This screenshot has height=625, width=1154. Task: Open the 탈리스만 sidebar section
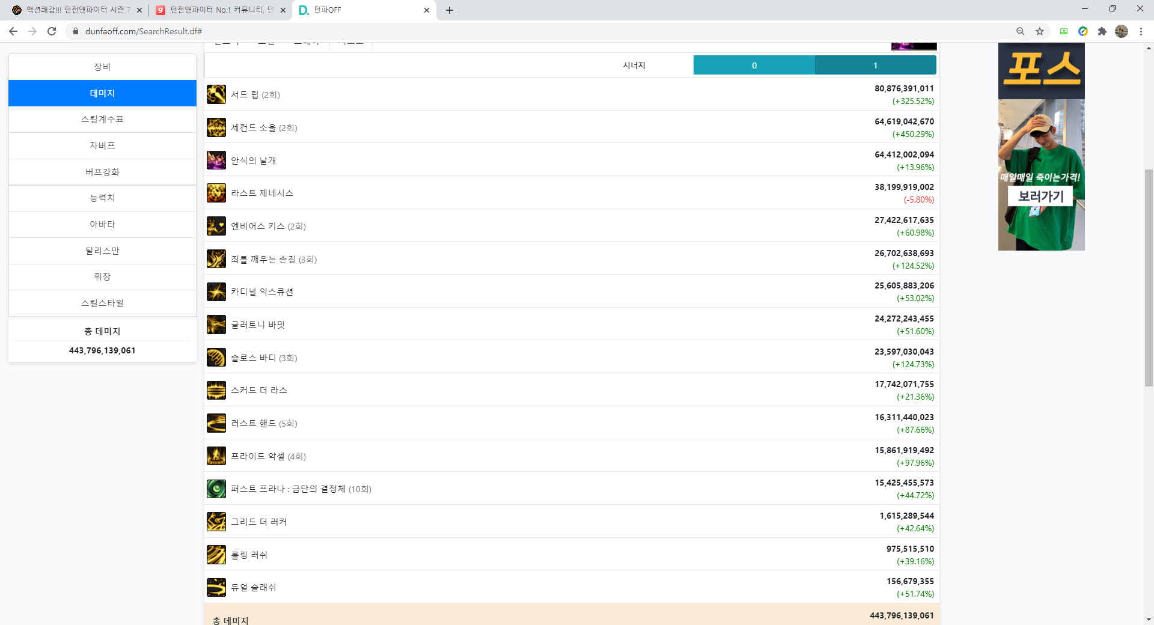(x=102, y=251)
